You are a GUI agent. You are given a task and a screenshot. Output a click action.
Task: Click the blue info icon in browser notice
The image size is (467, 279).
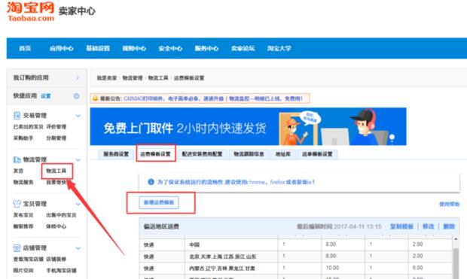[151, 182]
